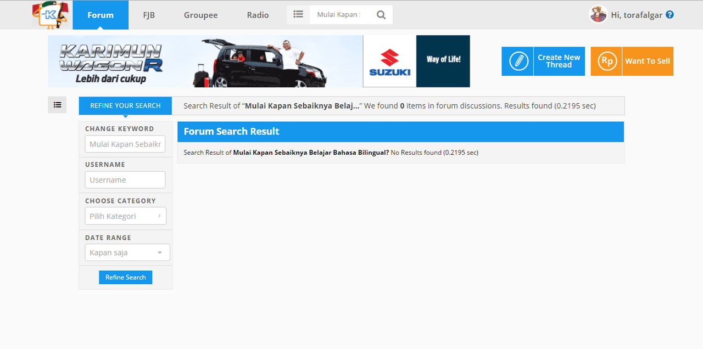The width and height of the screenshot is (703, 349).
Task: Click the Rp coin icon
Action: coord(606,61)
